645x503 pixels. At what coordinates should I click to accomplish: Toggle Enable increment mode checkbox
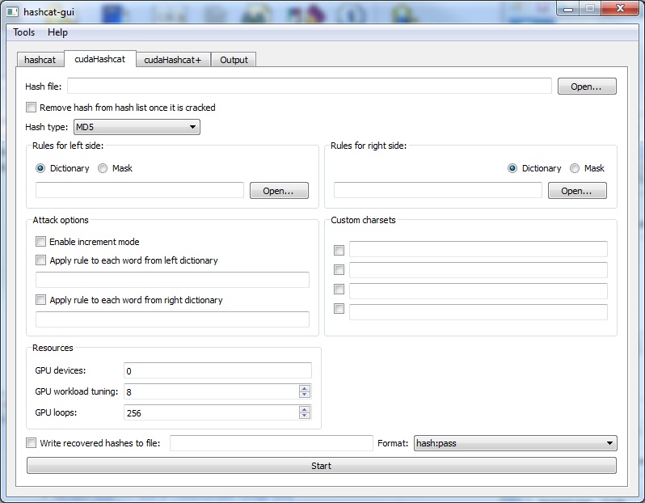point(40,241)
